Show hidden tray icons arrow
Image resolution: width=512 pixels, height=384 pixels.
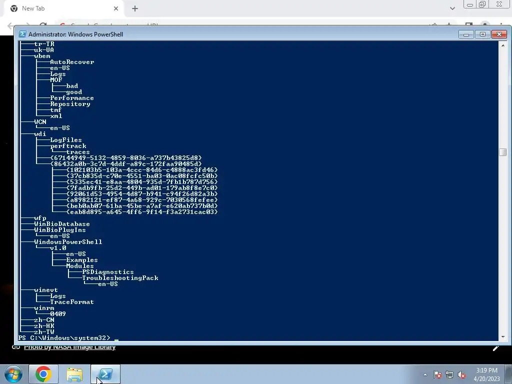tap(425, 375)
